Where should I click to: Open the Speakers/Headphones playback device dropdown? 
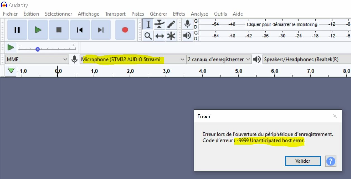click(307, 59)
